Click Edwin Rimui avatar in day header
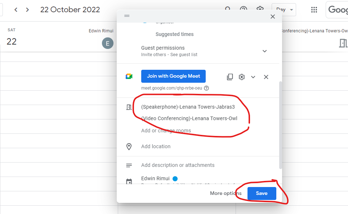The width and height of the screenshot is (348, 214). tap(108, 43)
